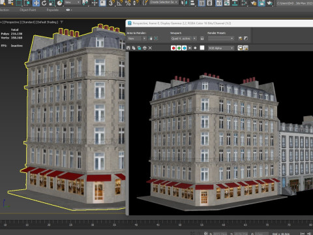
Task: Open the Area to Render dropdown
Action: [x=137, y=39]
